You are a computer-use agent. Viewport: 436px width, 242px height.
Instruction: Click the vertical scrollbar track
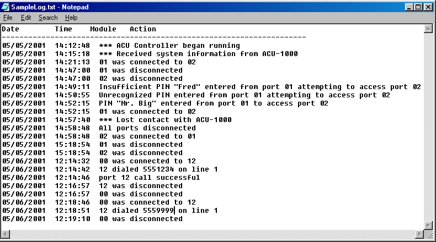coord(429,127)
